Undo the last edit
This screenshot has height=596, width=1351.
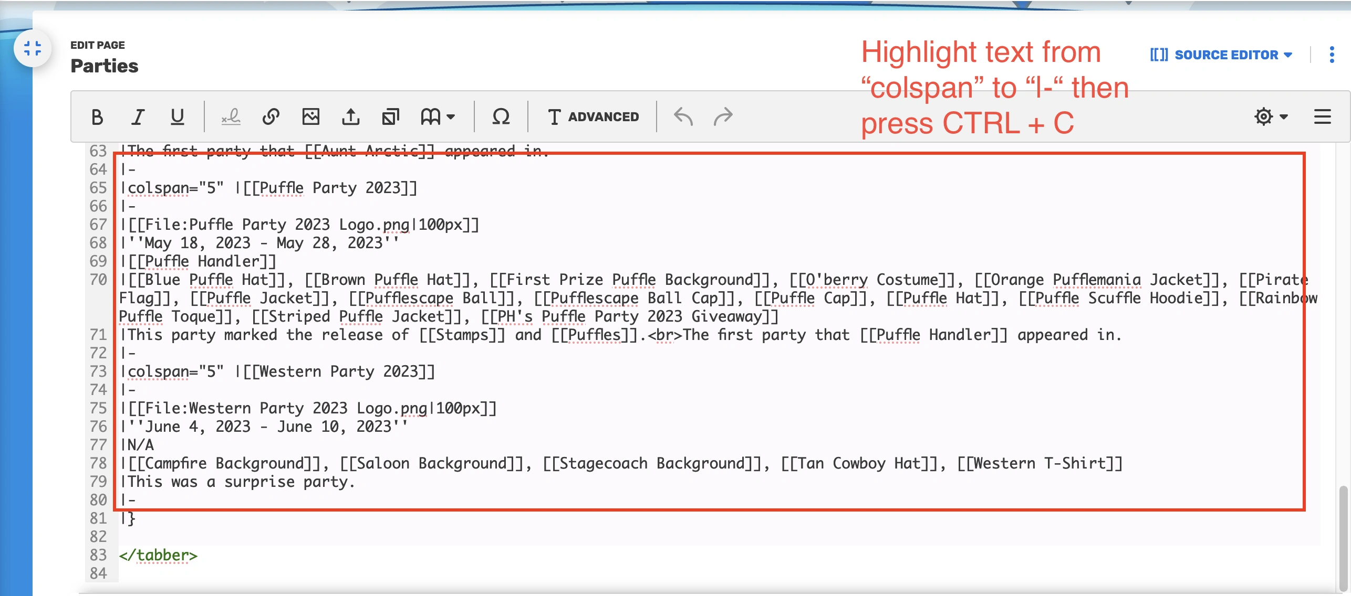(x=683, y=116)
